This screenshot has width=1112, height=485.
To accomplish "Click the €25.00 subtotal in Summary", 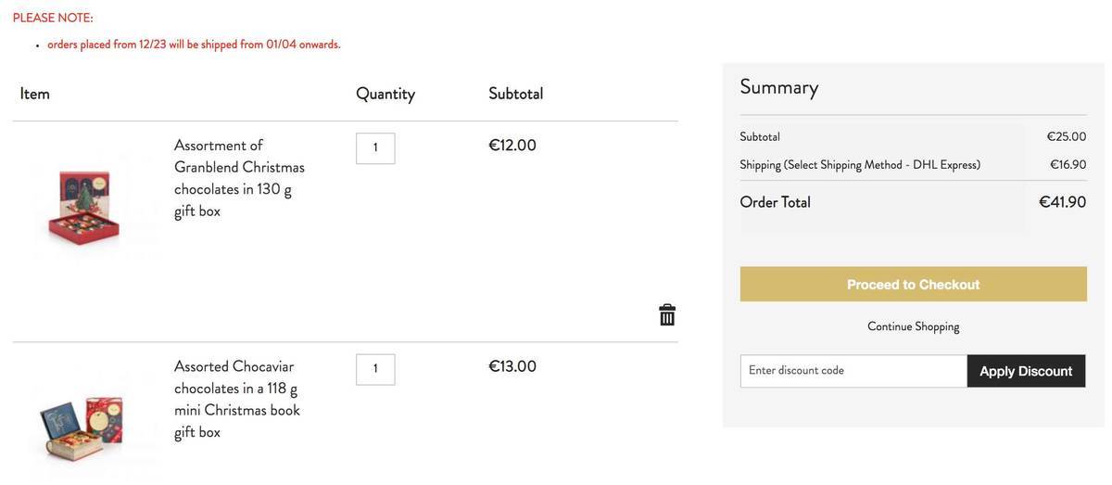I will coord(1067,137).
